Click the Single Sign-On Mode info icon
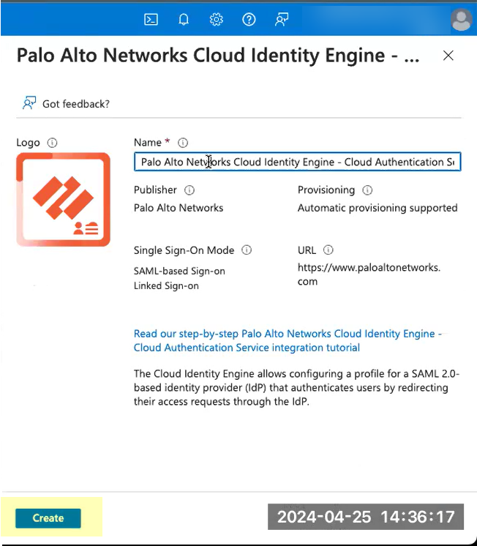Screen dimensions: 477x546 coord(247,250)
